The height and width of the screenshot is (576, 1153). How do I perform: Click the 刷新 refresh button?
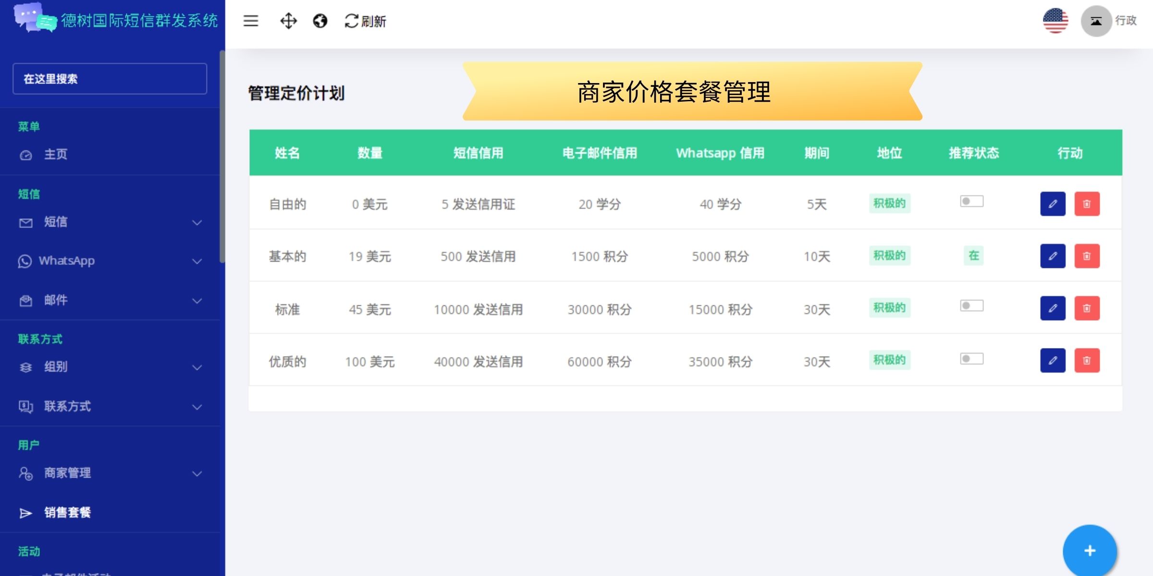coord(366,21)
